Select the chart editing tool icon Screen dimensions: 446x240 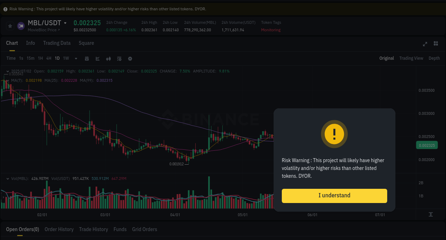click(x=97, y=58)
